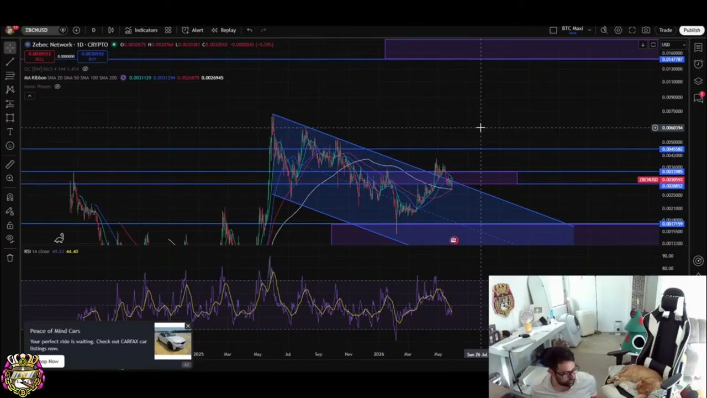Screen dimensions: 707x398
Task: Select the trend line drawing tool
Action: coord(10,61)
